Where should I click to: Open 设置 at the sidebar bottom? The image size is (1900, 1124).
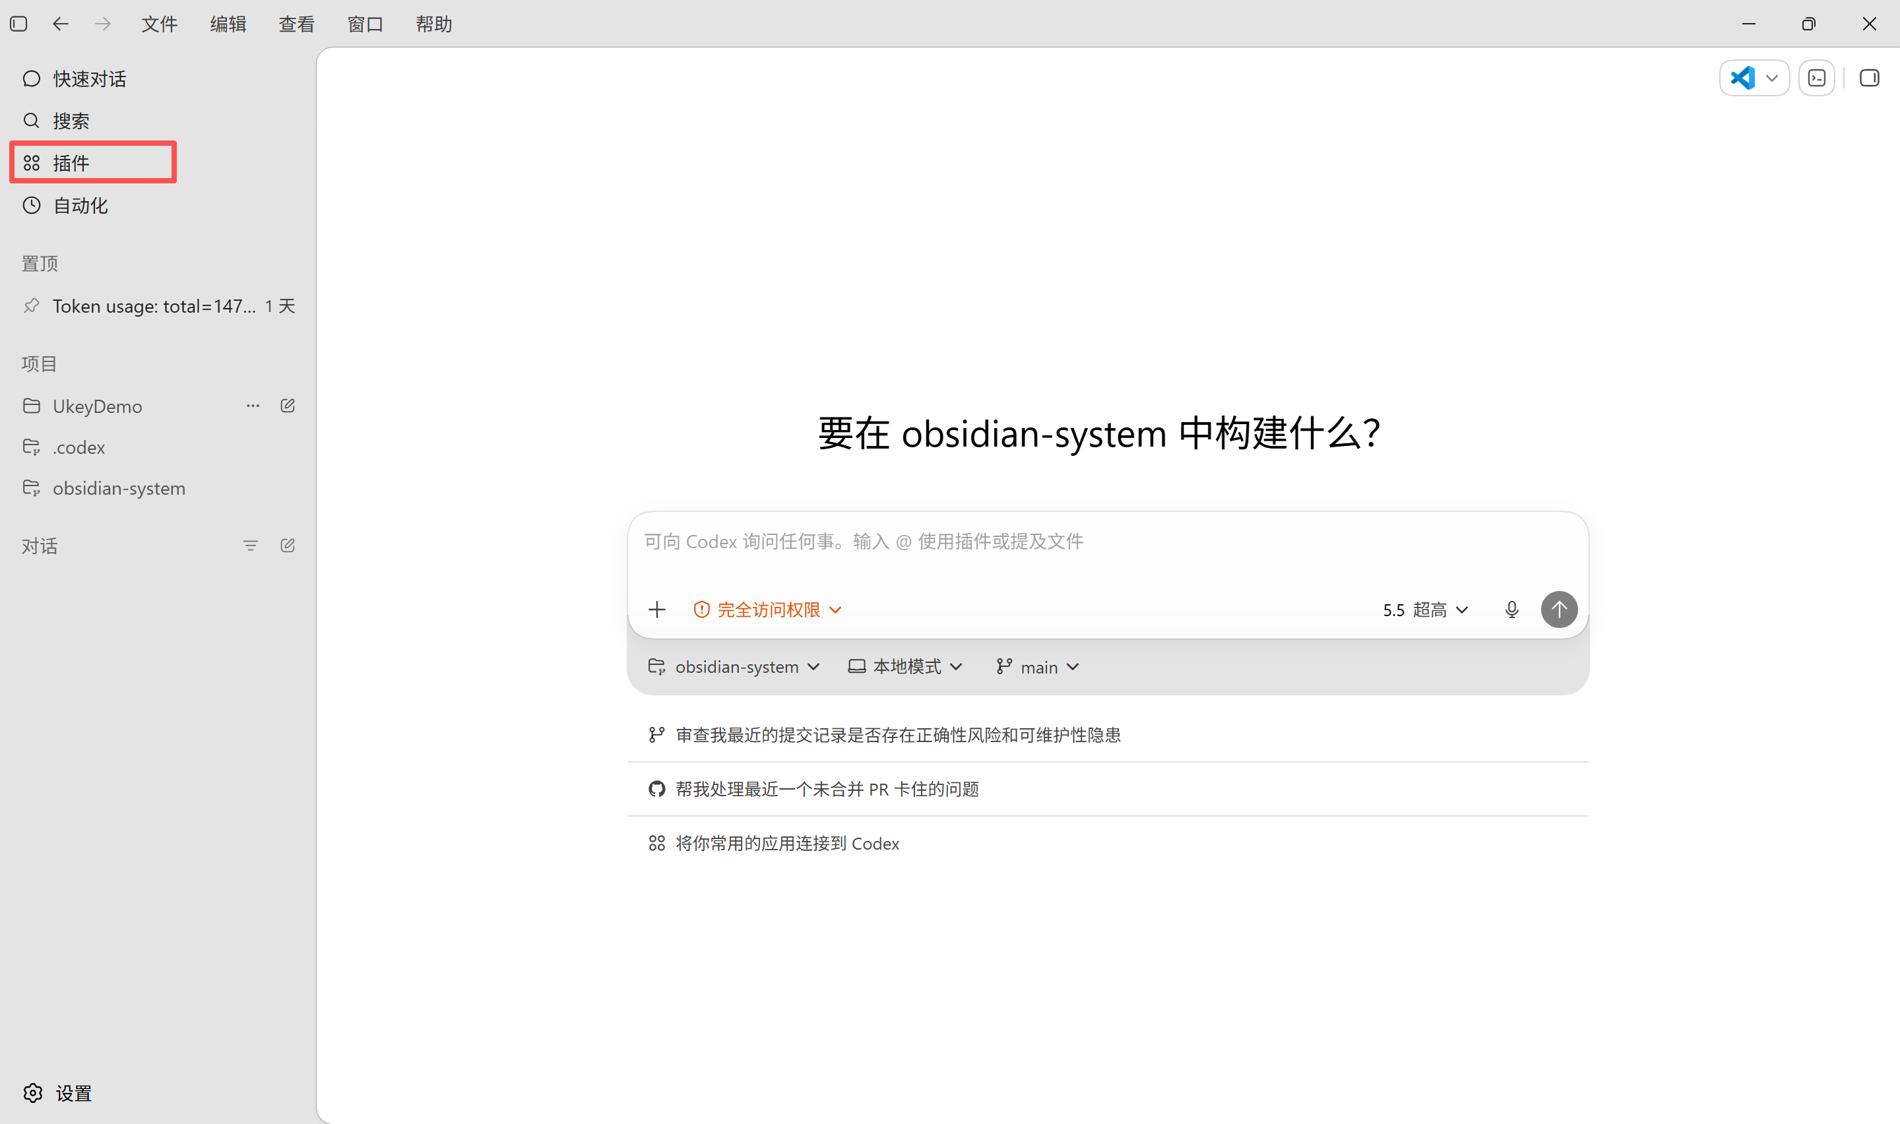[57, 1093]
